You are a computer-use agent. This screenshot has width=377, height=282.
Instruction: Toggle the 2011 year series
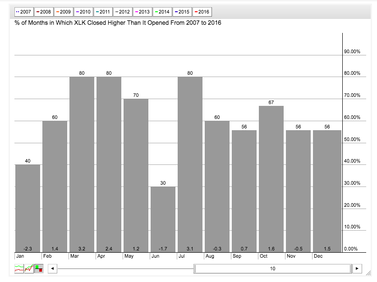tap(103, 12)
